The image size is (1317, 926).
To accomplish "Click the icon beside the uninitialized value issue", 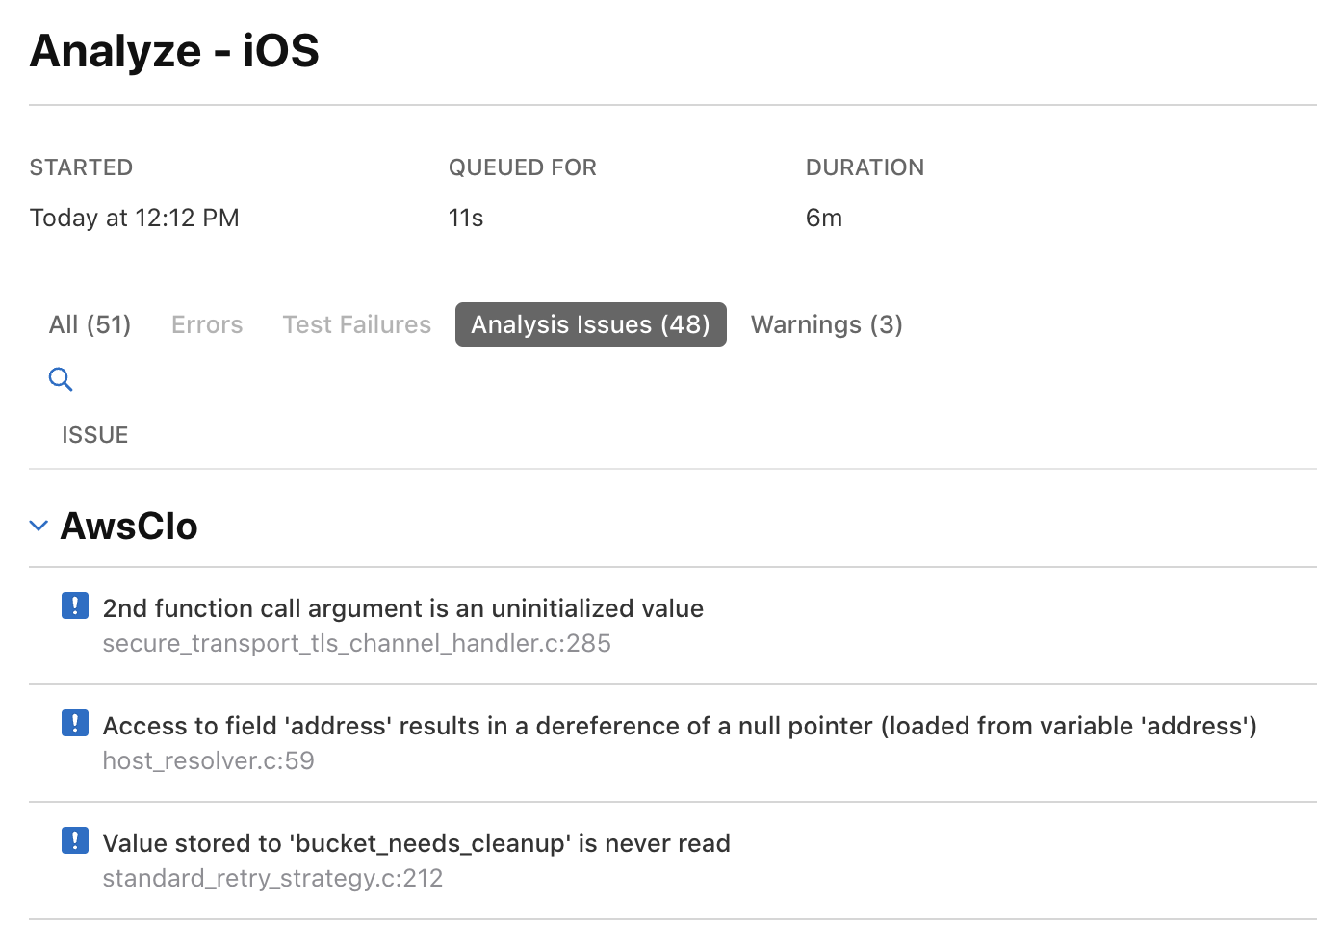I will coord(75,605).
